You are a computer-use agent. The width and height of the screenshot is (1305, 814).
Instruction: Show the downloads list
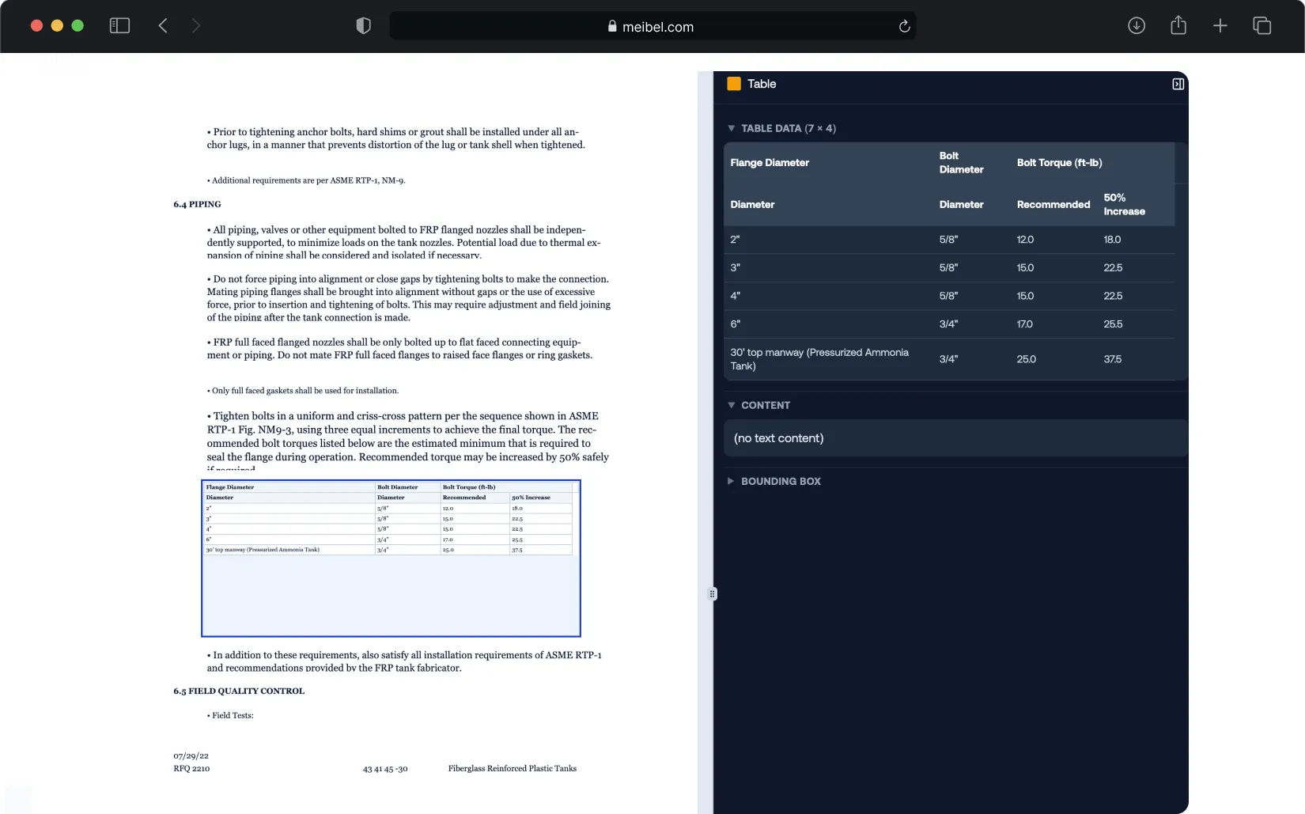coord(1137,26)
